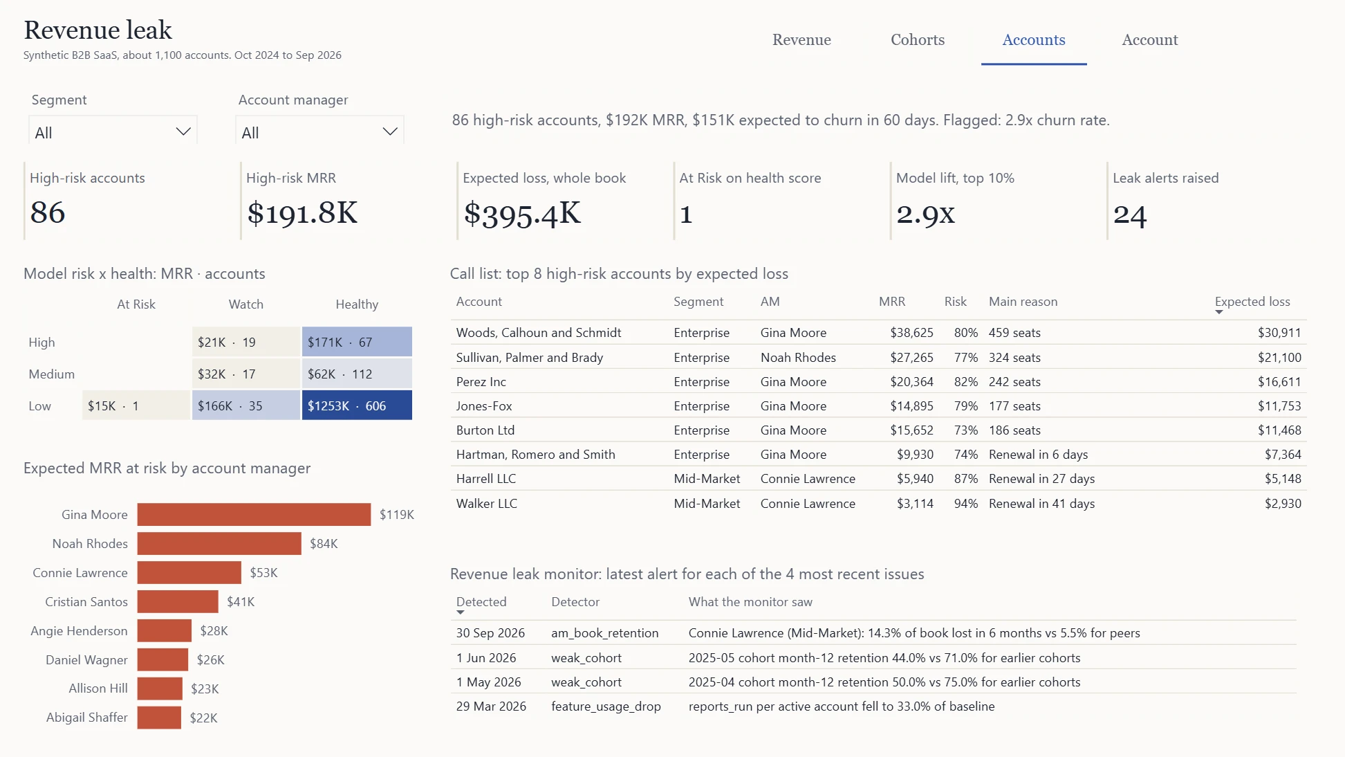Select the Low/Watch cell $166K · 35
1345x757 pixels.
(x=246, y=405)
